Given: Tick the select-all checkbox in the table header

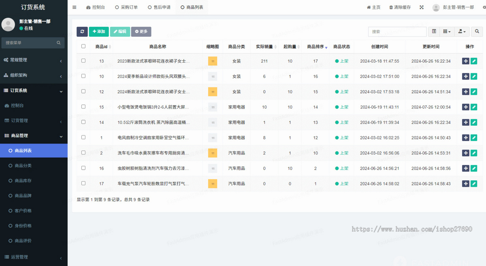Looking at the screenshot, I should coord(83,46).
